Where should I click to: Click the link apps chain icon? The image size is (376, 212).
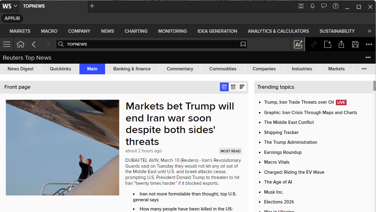pos(314,44)
